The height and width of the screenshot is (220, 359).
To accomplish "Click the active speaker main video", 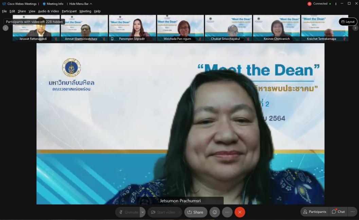I will pyautogui.click(x=180, y=124).
